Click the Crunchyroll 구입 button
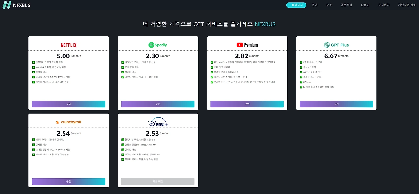This screenshot has width=419, height=194. (x=69, y=181)
